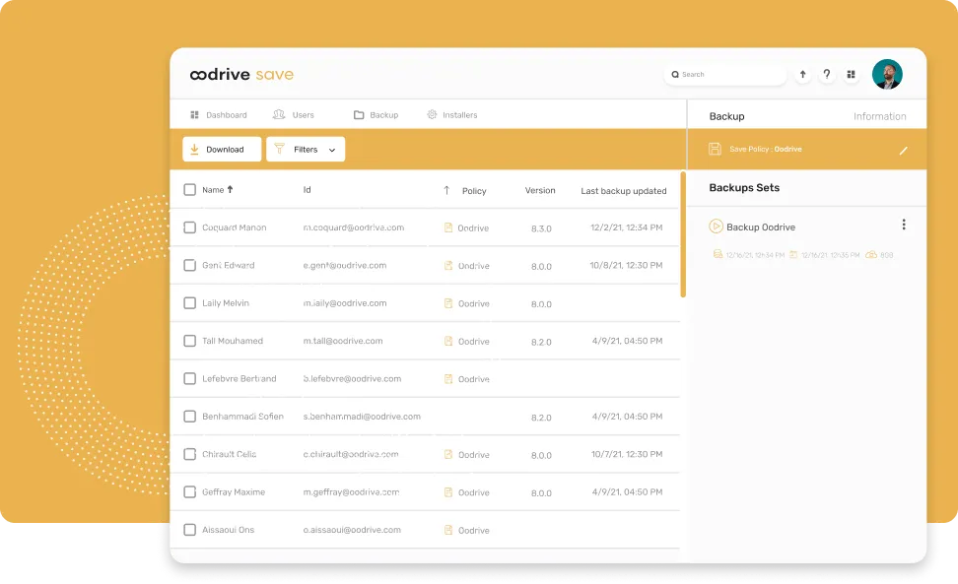Open the help question mark icon
This screenshot has height=584, width=958.
[x=827, y=75]
